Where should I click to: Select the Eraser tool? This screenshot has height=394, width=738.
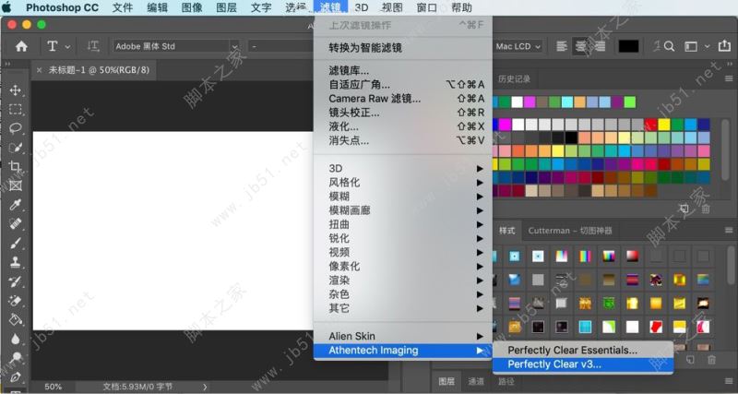(x=15, y=300)
